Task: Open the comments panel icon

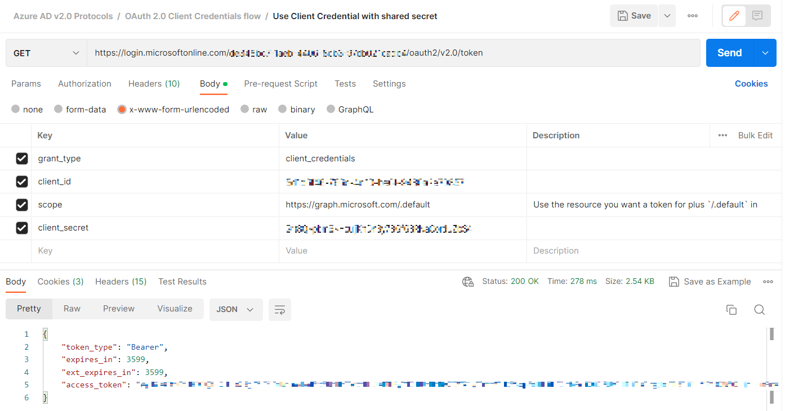Action: click(757, 16)
